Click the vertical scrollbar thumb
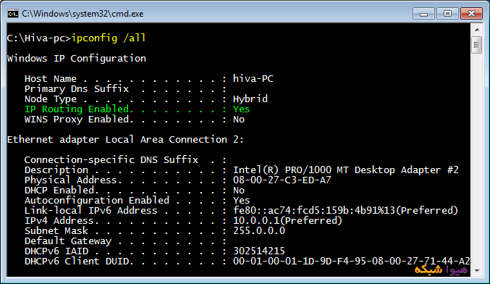 coord(477,45)
